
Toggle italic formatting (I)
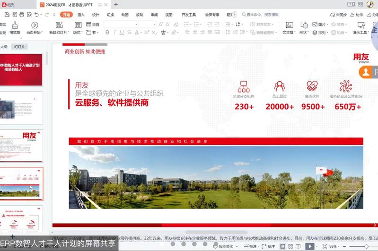(x=115, y=33)
